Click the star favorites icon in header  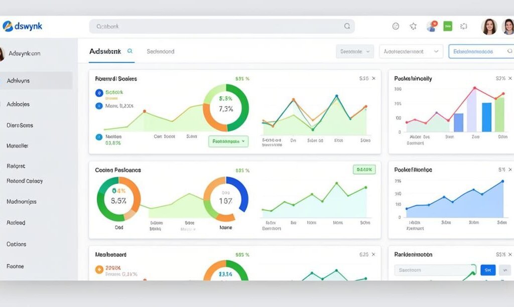pyautogui.click(x=413, y=26)
